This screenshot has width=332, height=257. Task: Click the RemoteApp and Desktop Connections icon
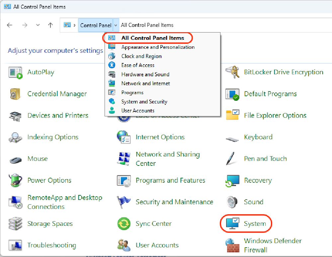tap(16, 202)
